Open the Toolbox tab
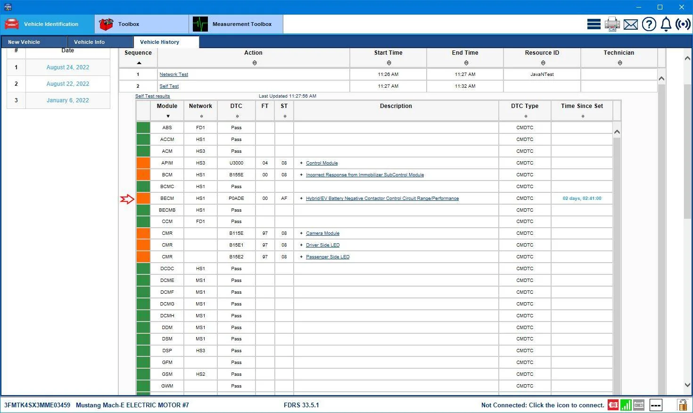Image resolution: width=693 pixels, height=413 pixels. coord(141,24)
